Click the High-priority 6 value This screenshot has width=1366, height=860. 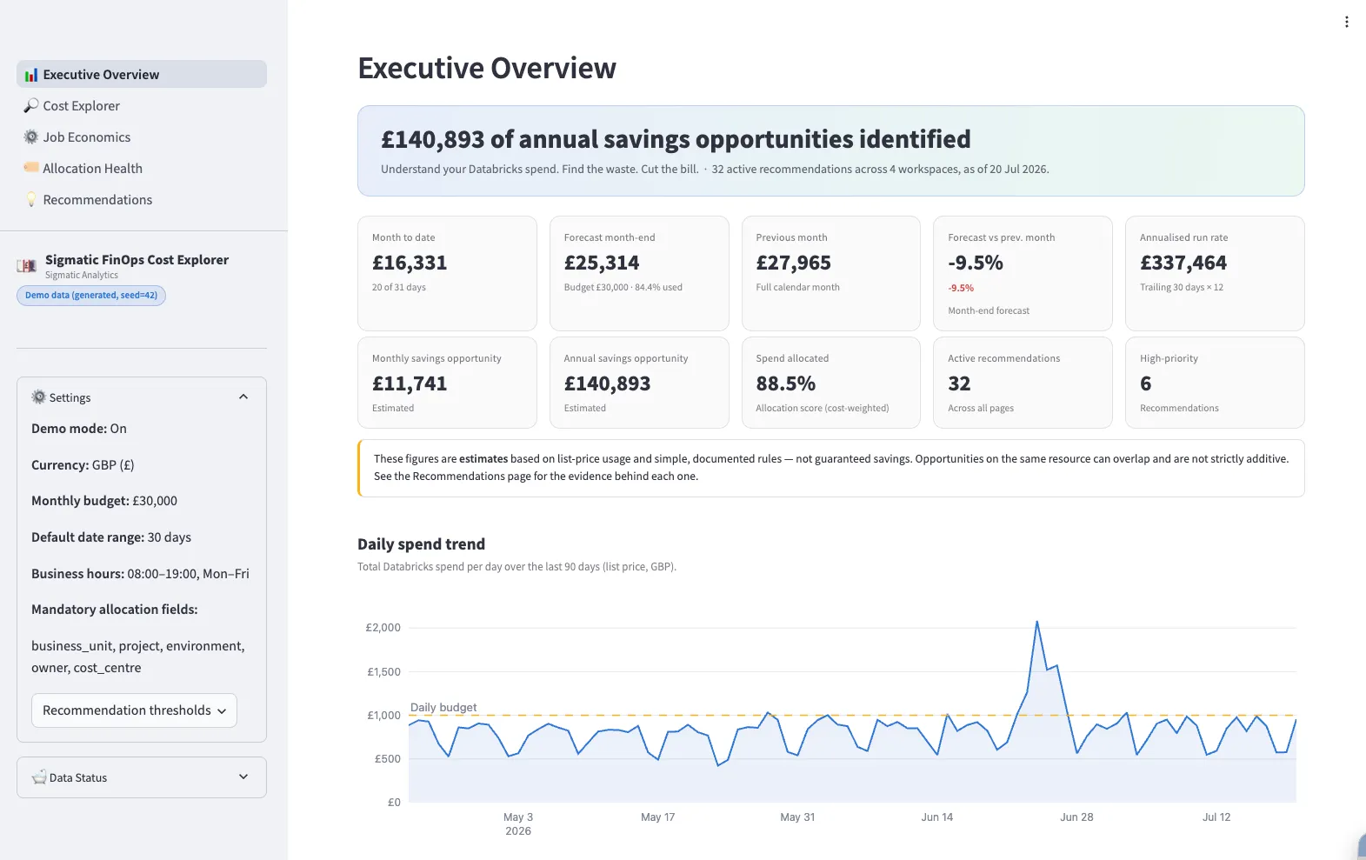[1146, 383]
